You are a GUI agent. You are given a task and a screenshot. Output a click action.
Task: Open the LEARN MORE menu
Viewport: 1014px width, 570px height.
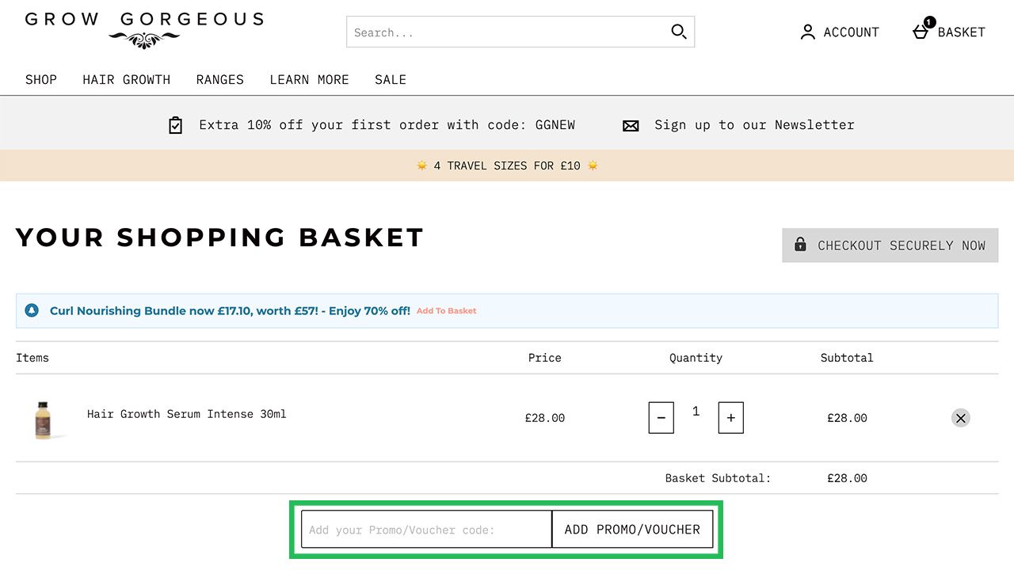point(310,79)
